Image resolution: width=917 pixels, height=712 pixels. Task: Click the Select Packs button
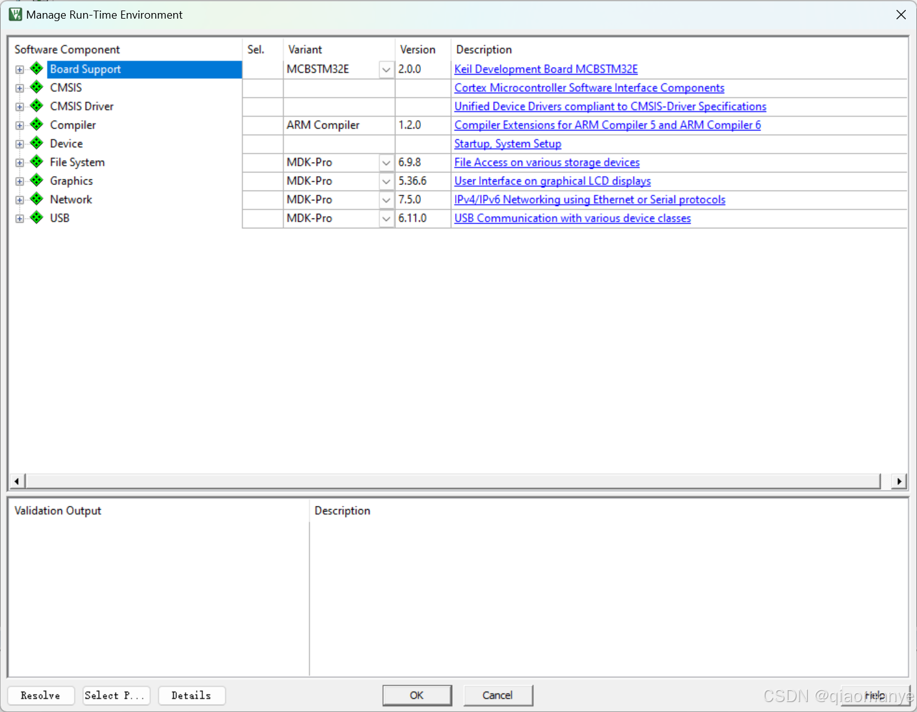(116, 695)
